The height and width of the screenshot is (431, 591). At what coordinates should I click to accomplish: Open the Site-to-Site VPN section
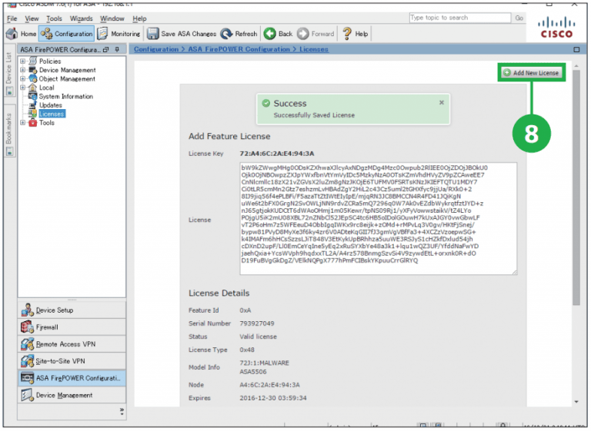point(72,361)
